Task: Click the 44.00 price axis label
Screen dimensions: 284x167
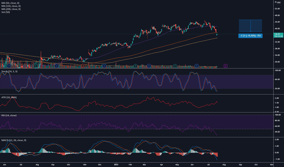Action: point(277,22)
